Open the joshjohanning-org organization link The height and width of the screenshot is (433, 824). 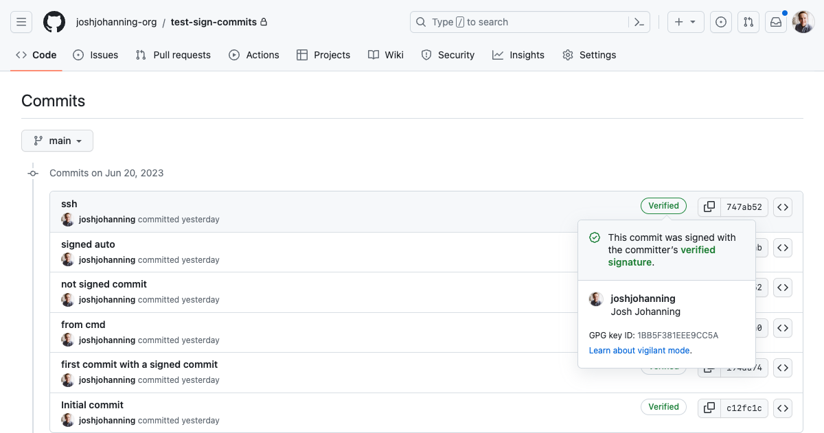pos(117,21)
